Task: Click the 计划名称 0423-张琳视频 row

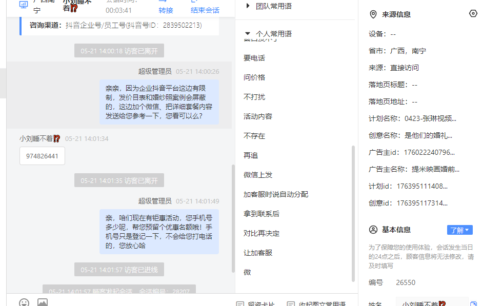Action: (412, 118)
